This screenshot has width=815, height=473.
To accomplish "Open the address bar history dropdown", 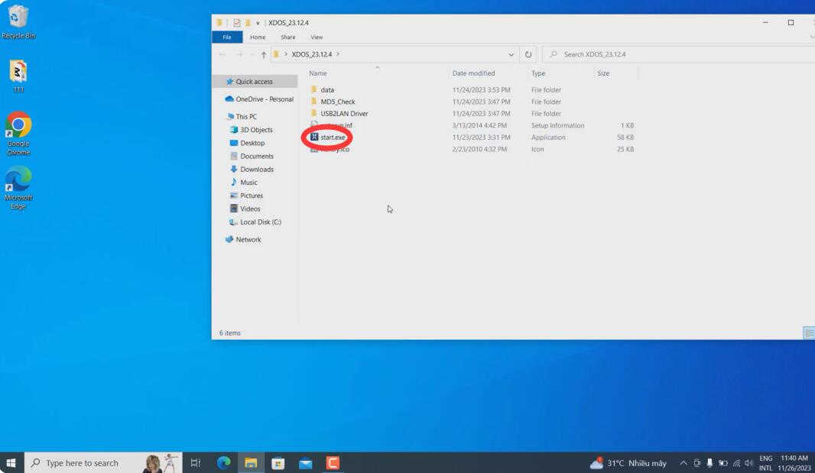I will coord(511,54).
